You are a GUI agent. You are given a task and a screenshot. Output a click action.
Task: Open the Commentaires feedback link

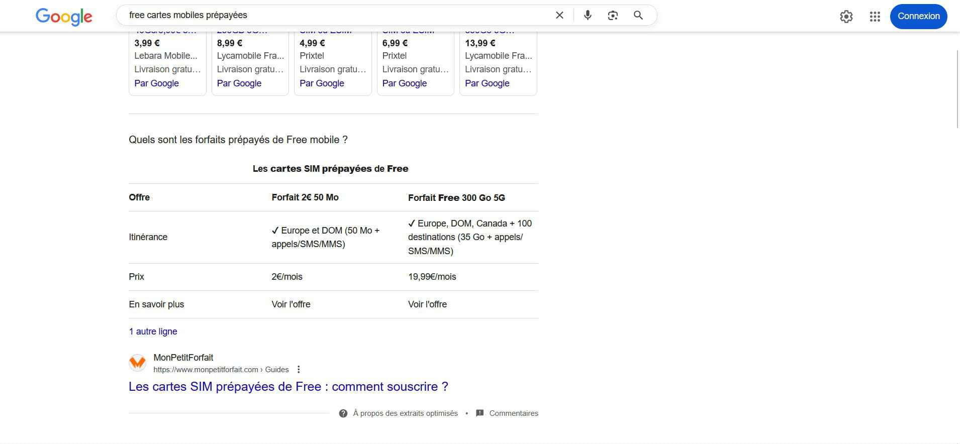click(x=513, y=413)
